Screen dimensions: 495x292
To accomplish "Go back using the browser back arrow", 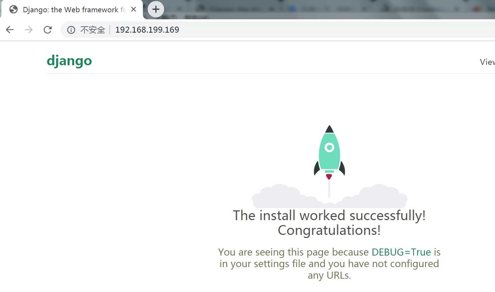I will coord(10,30).
